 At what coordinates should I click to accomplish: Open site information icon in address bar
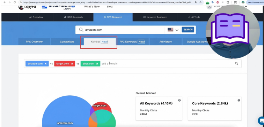click(x=21, y=2)
